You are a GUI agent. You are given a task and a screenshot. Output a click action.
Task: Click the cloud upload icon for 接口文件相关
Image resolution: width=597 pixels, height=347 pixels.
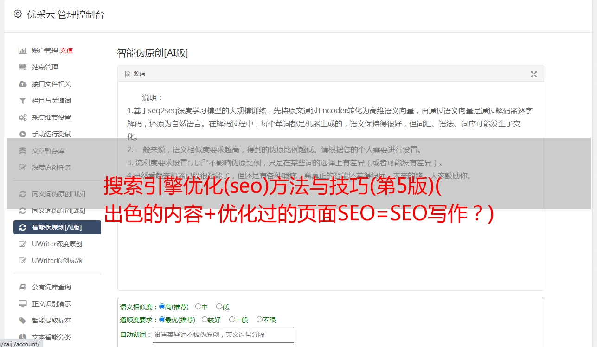(x=22, y=84)
